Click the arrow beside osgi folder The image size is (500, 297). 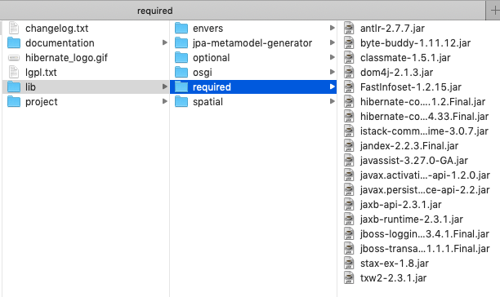(x=332, y=72)
